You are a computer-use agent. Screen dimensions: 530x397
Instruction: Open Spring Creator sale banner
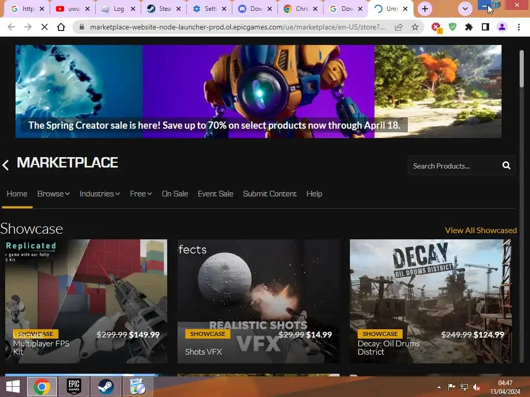[x=258, y=91]
